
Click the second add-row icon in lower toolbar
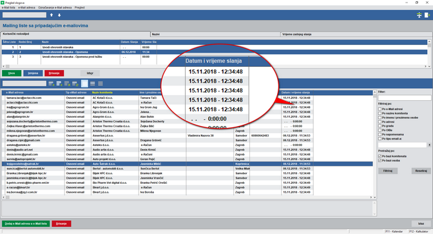(59, 84)
